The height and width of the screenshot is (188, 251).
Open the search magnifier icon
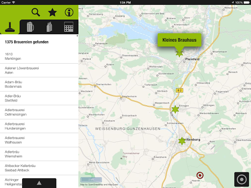[x=36, y=12]
